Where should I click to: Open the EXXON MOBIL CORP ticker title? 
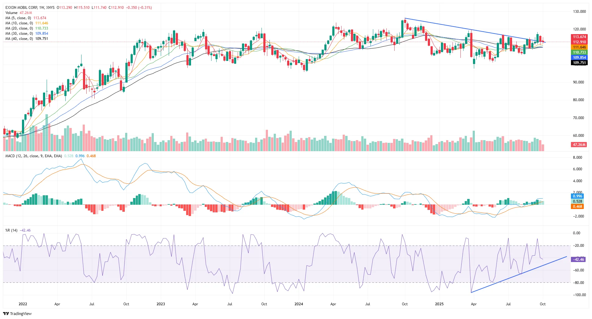[22, 8]
